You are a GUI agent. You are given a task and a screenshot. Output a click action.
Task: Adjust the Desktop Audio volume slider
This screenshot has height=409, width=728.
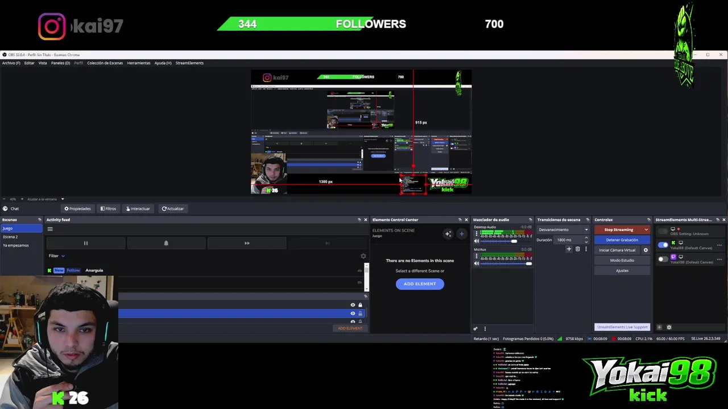(506, 241)
